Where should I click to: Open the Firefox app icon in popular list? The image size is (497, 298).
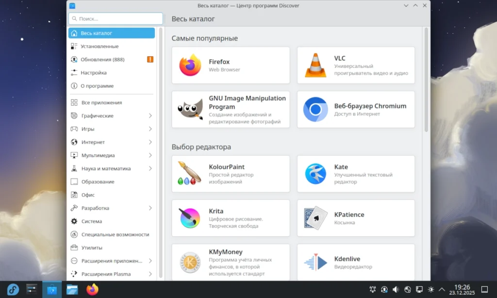coord(190,66)
